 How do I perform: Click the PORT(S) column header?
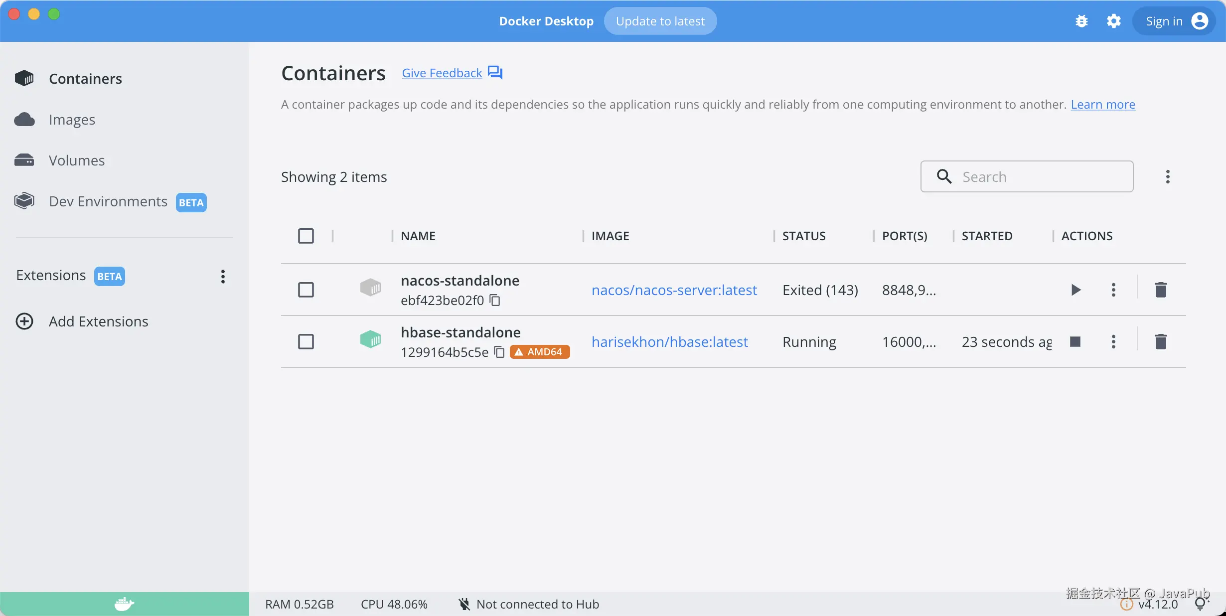tap(905, 236)
